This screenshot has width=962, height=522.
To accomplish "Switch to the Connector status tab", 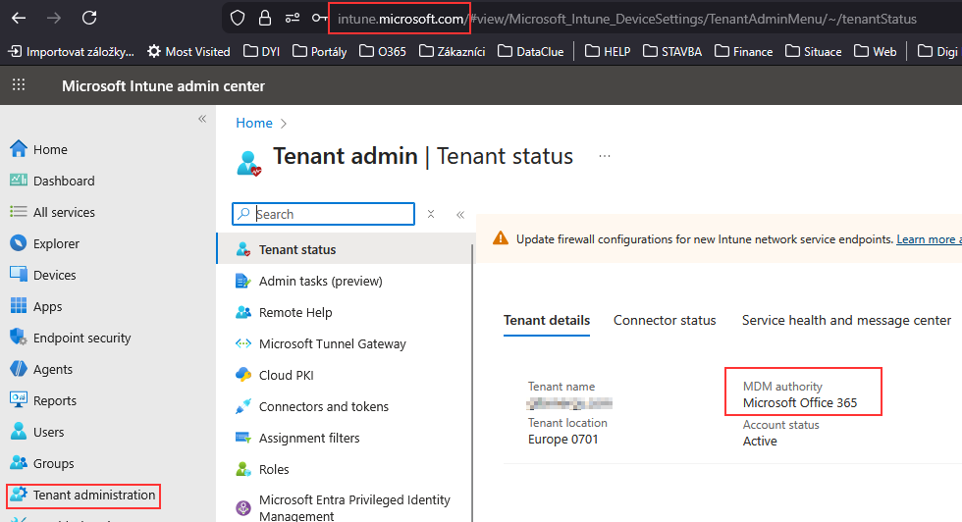I will [x=665, y=320].
